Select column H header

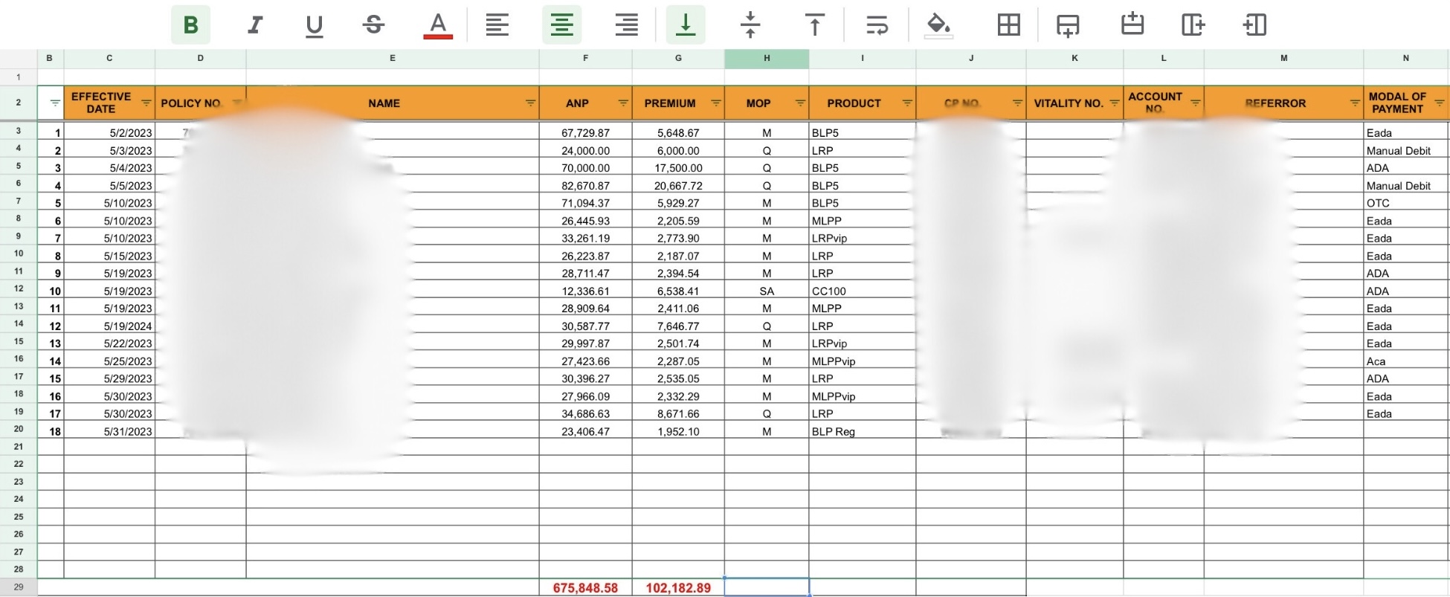pyautogui.click(x=767, y=59)
